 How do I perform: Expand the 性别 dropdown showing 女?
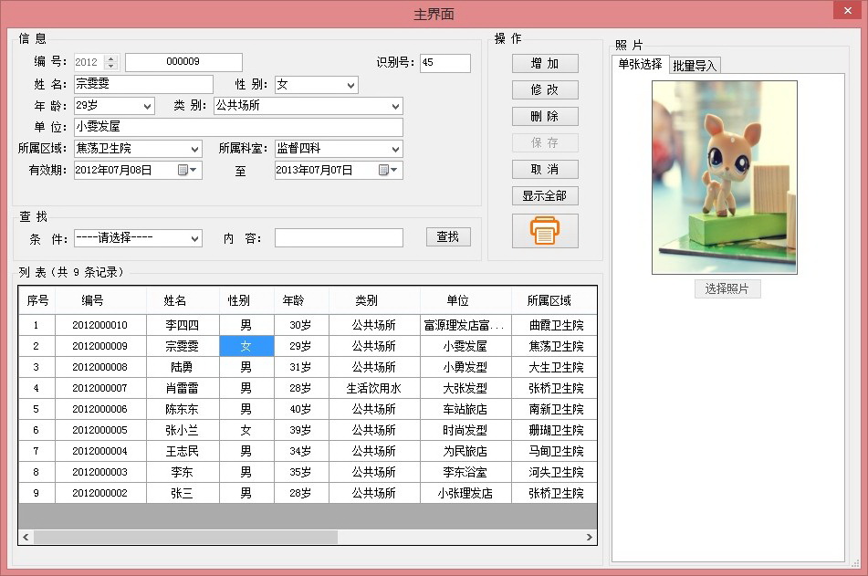tap(350, 85)
